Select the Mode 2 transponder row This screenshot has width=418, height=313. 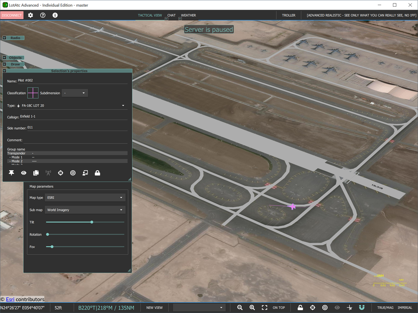67,161
